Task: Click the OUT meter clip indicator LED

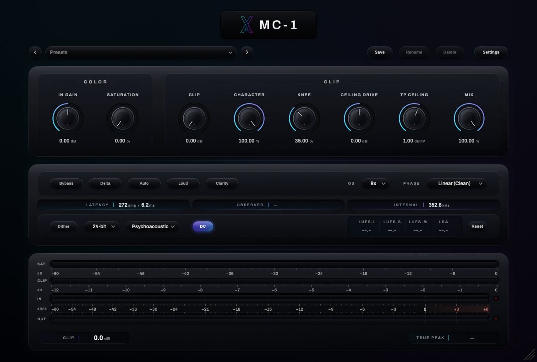Action: (x=496, y=319)
